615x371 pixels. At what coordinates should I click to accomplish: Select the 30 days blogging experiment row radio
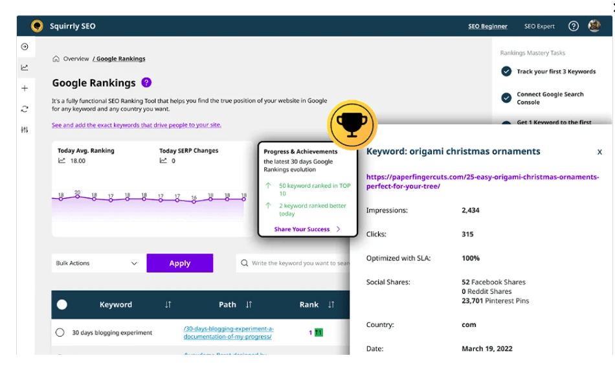pyautogui.click(x=60, y=333)
